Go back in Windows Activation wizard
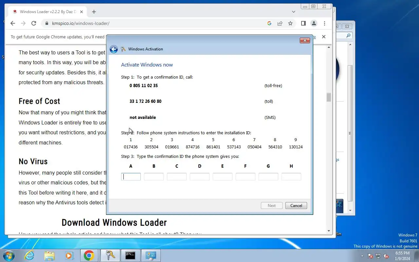The width and height of the screenshot is (419, 262). 114,49
